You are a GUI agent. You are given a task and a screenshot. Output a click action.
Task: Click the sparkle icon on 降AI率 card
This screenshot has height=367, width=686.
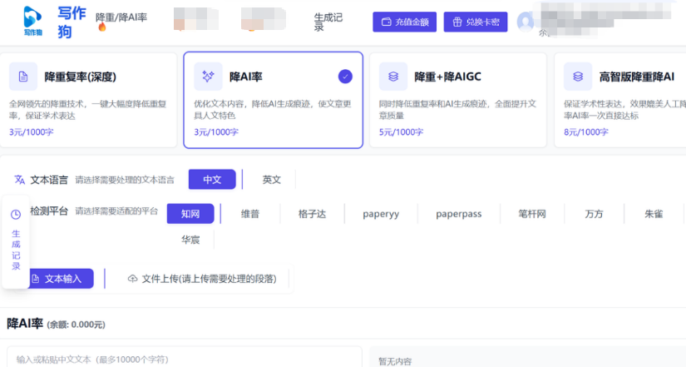tap(208, 77)
